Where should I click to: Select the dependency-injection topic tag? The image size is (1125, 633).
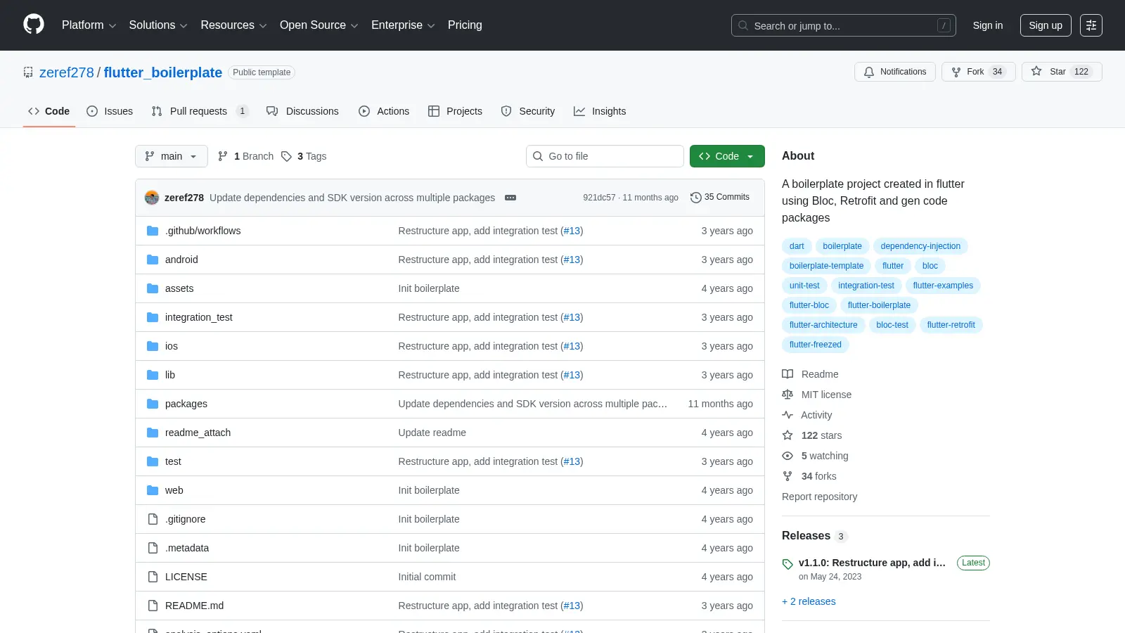pyautogui.click(x=920, y=246)
